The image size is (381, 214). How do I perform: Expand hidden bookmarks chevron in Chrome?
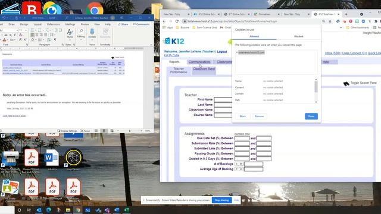(341, 28)
